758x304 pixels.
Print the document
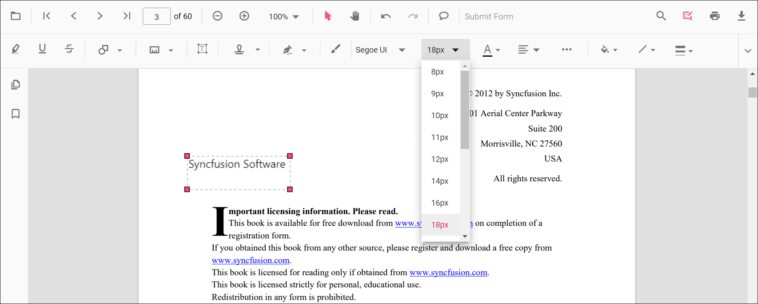(715, 16)
